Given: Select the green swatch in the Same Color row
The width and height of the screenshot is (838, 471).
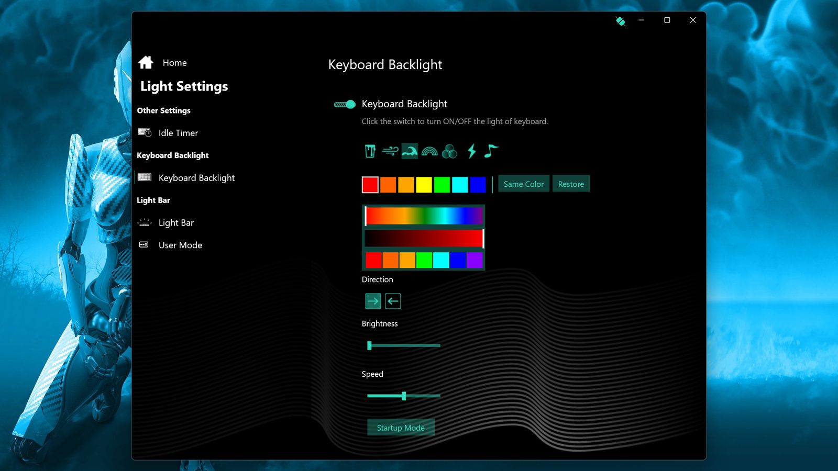Looking at the screenshot, I should click(x=442, y=185).
